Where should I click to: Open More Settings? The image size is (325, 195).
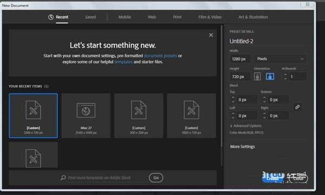click(242, 147)
